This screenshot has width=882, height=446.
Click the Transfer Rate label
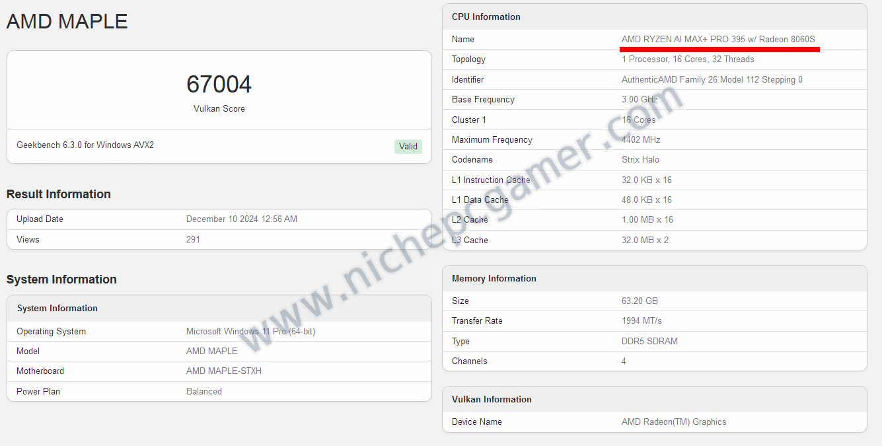point(477,320)
